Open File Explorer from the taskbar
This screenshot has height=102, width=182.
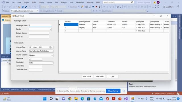click(76, 99)
